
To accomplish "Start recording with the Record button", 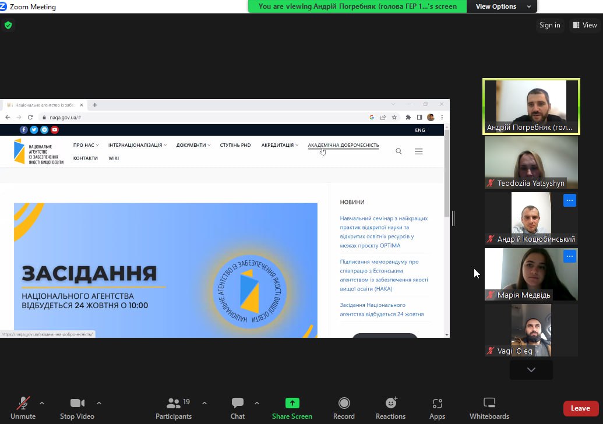I will tap(344, 403).
